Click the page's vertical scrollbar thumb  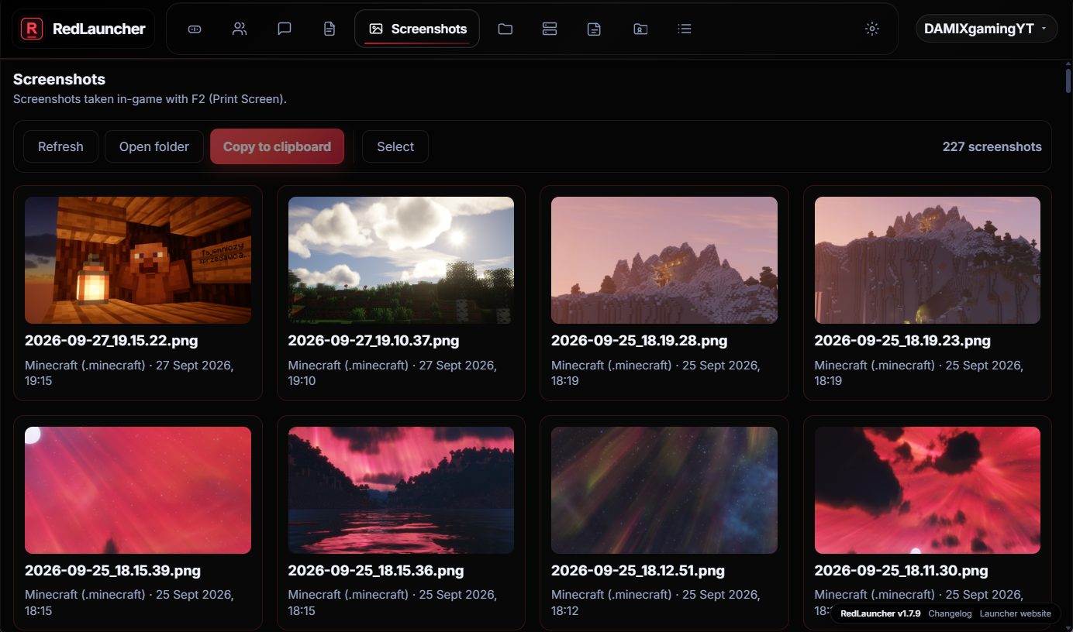coord(1068,81)
